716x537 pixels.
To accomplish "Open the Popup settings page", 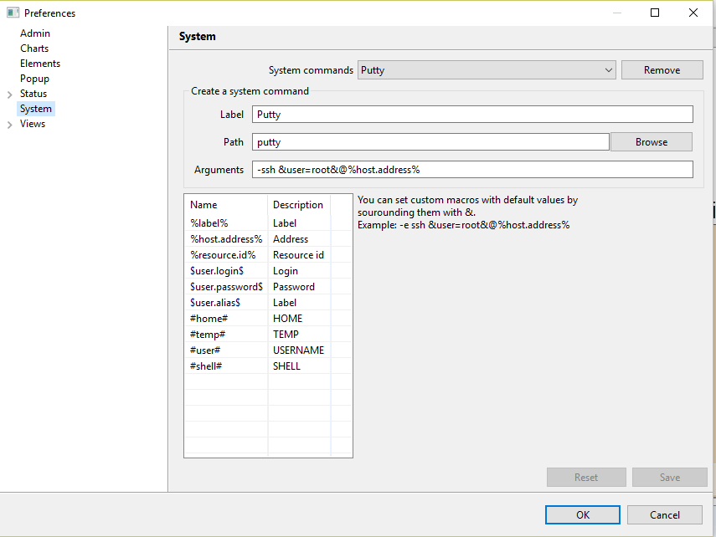I will [33, 78].
